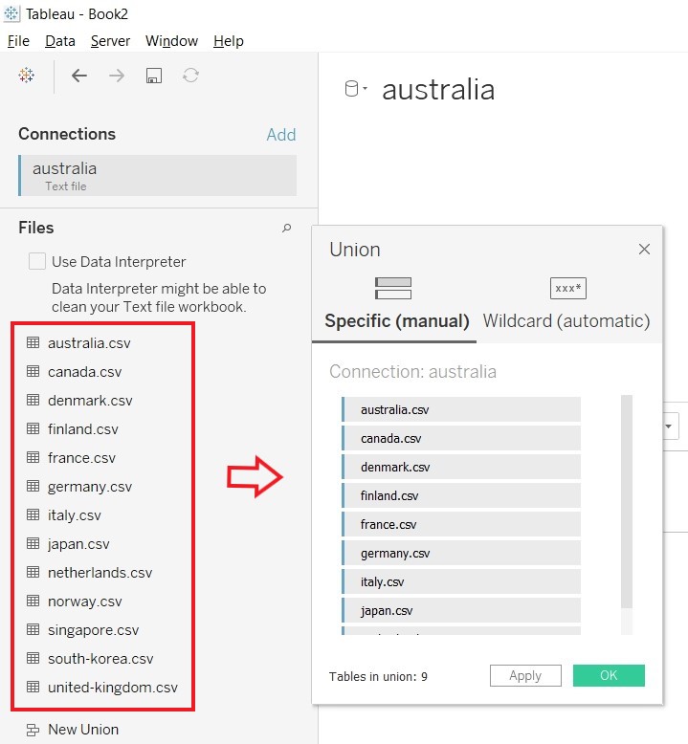Switch to Wildcard (automatic) tab
Screen dimensions: 688x744
566,320
